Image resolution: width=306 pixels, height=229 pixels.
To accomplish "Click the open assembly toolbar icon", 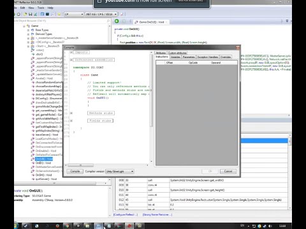I will tap(25, 14).
